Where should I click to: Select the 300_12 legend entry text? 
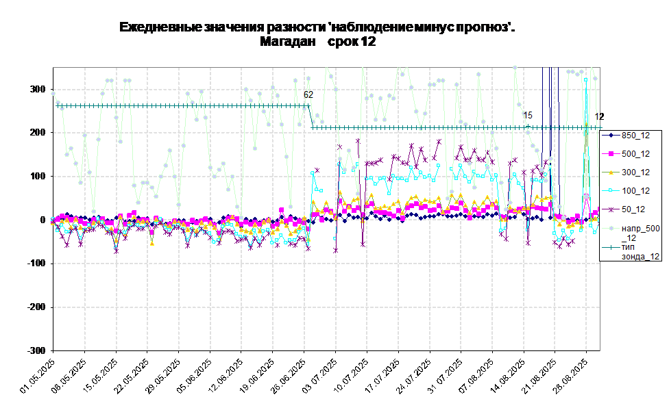[x=635, y=172]
